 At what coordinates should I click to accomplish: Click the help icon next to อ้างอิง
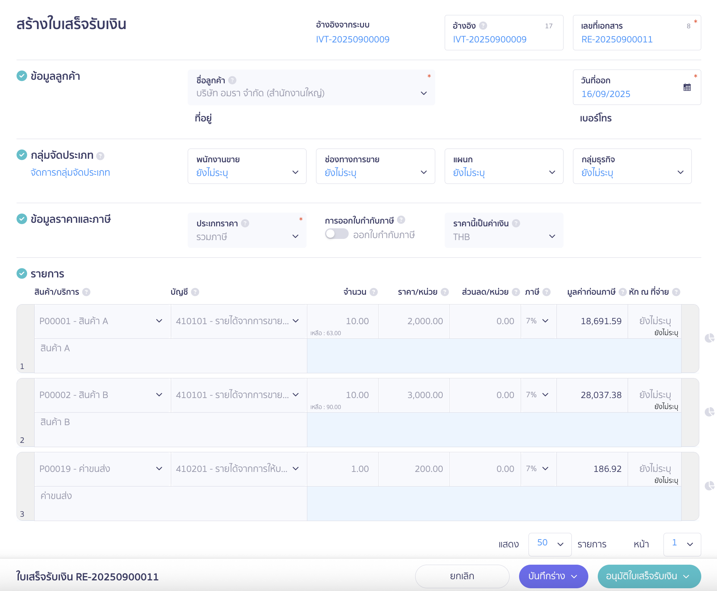tap(483, 26)
